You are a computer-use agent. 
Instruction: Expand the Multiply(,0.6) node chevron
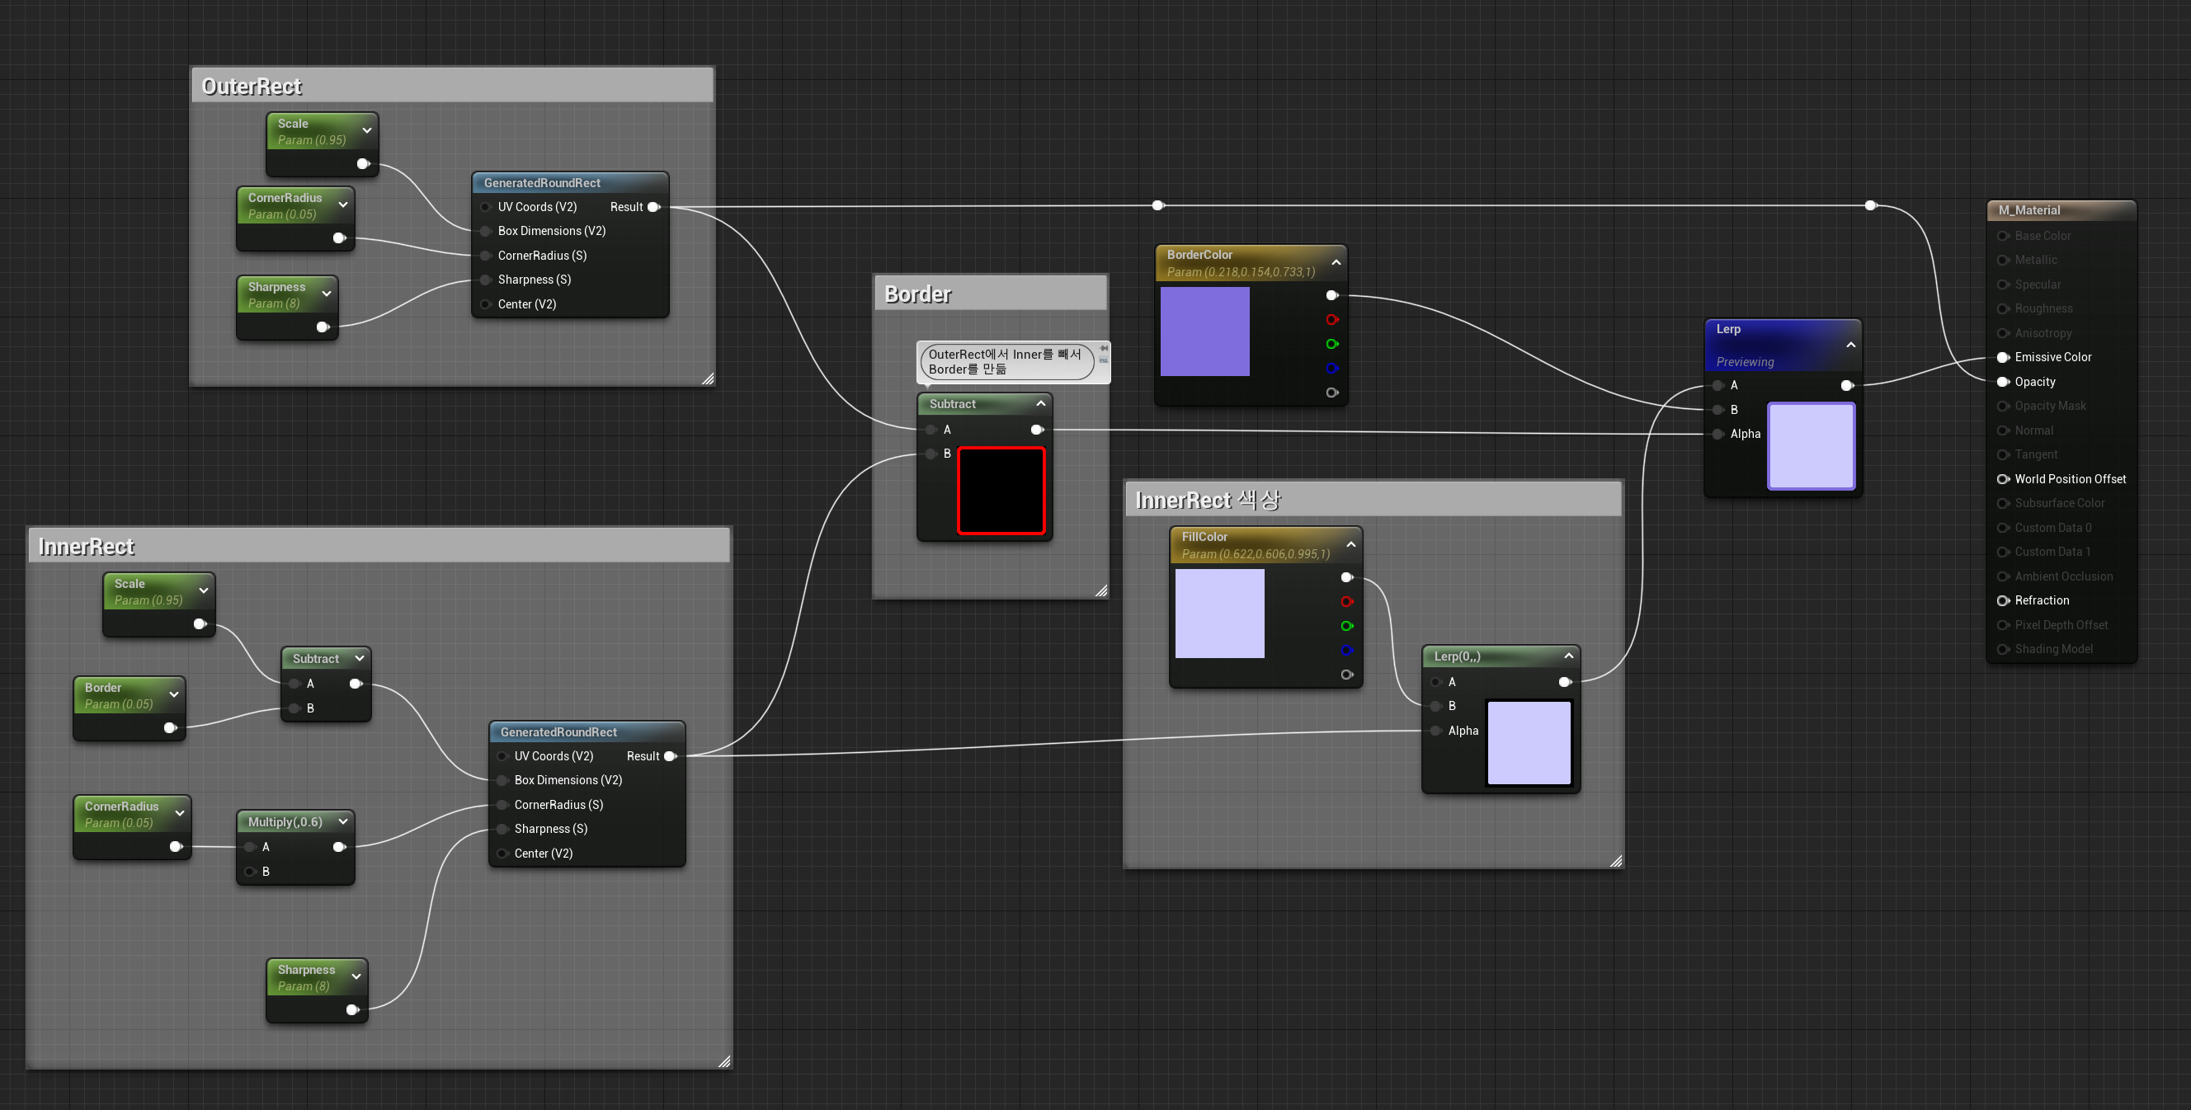343,821
